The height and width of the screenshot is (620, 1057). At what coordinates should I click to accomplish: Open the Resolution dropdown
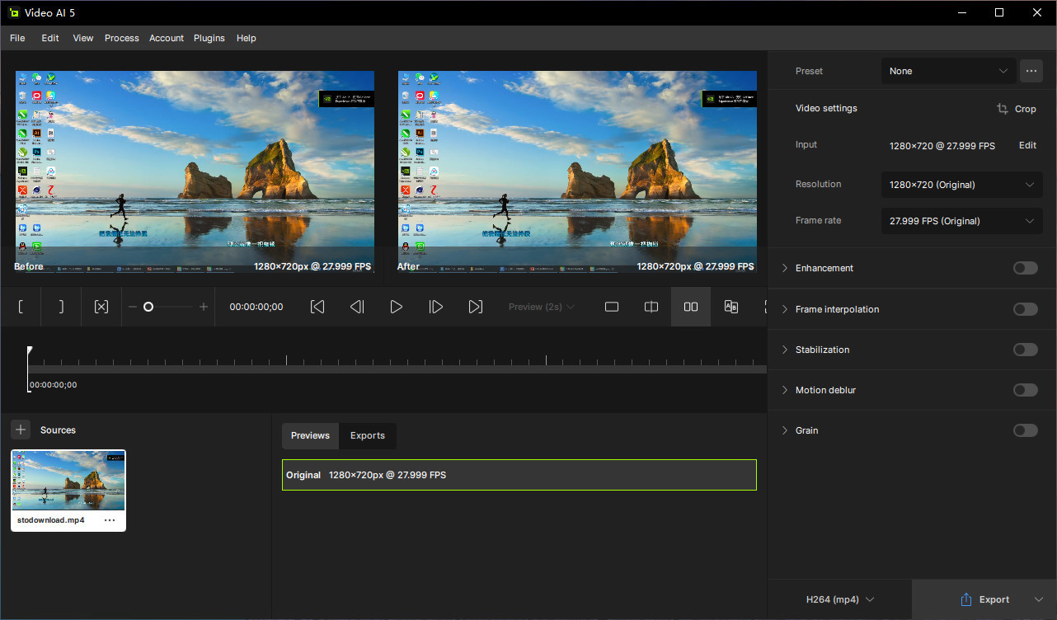961,185
